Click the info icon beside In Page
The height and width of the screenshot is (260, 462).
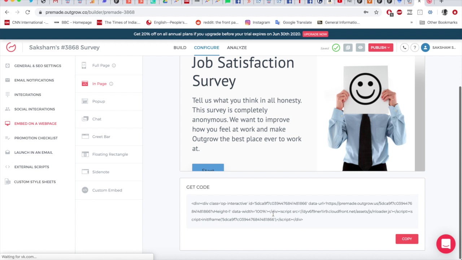[x=111, y=84]
